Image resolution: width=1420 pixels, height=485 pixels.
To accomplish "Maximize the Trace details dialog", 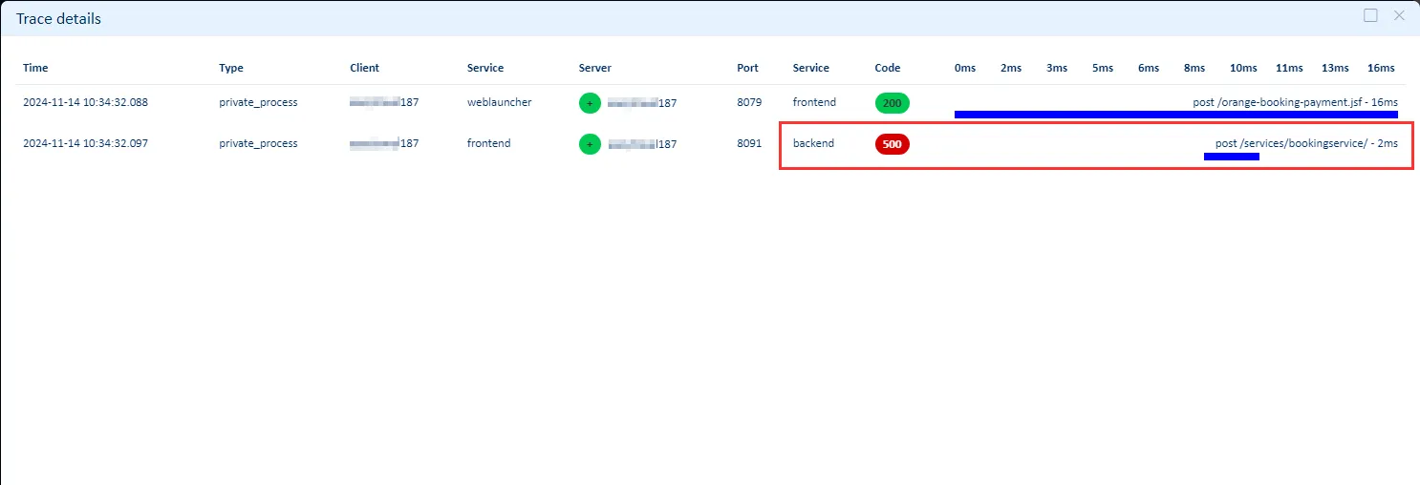I will click(1370, 16).
